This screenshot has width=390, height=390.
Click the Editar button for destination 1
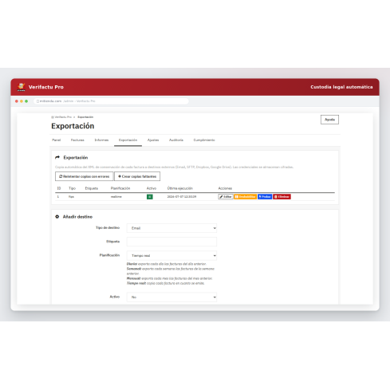coord(226,197)
